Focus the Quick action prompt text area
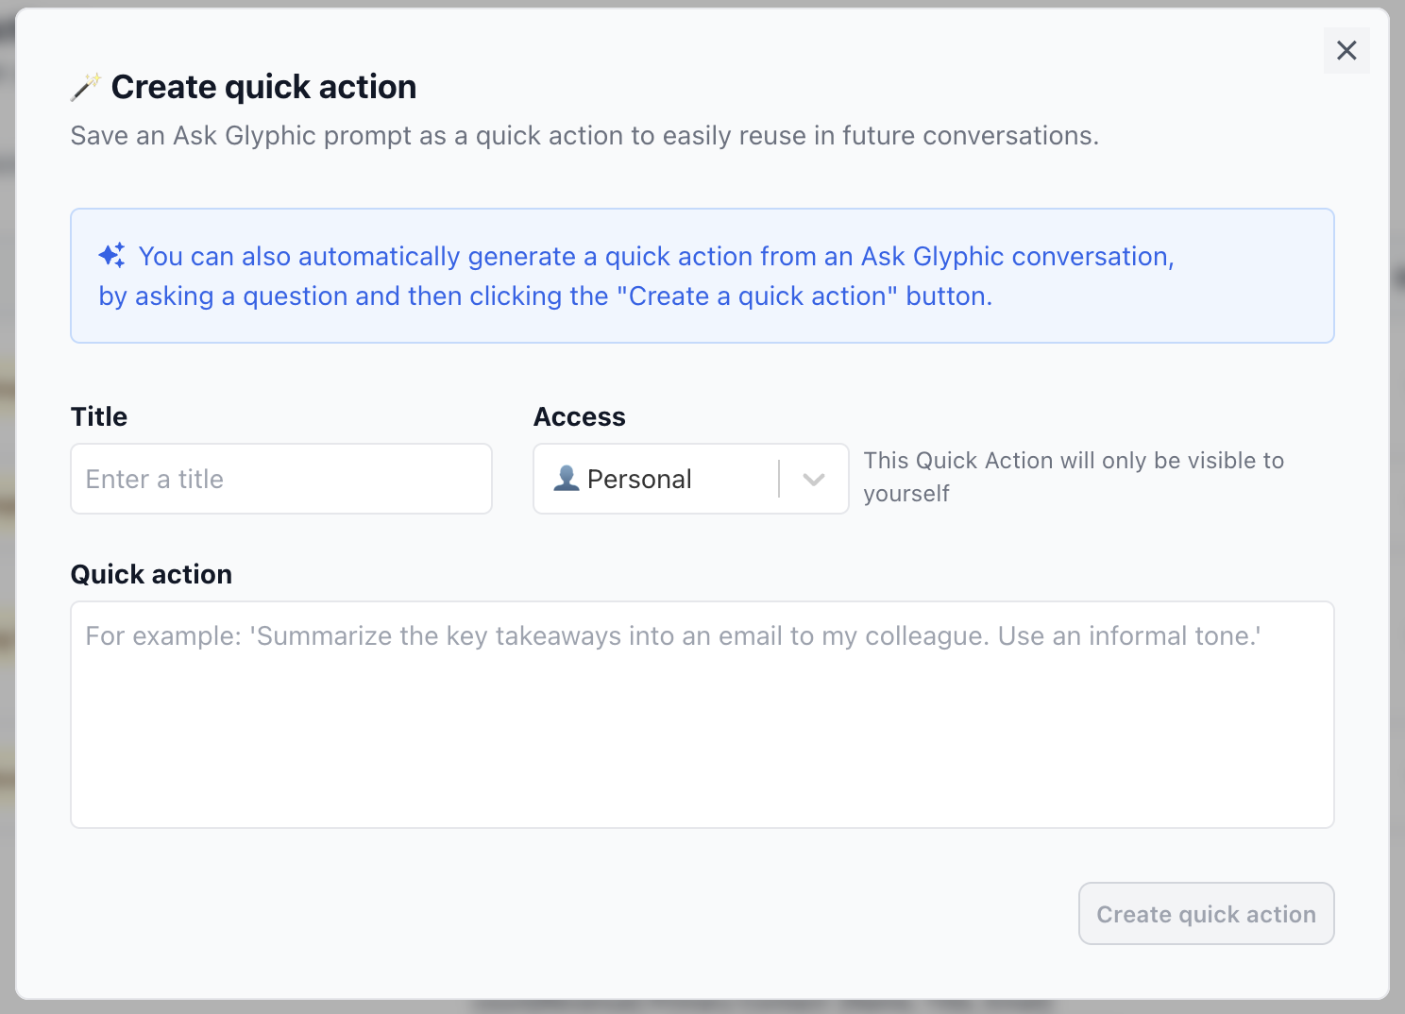The height and width of the screenshot is (1014, 1405). coord(702,715)
